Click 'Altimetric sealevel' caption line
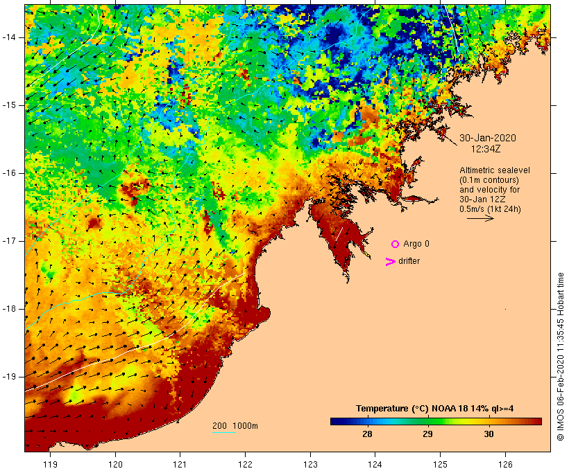The height and width of the screenshot is (471, 569). click(495, 170)
